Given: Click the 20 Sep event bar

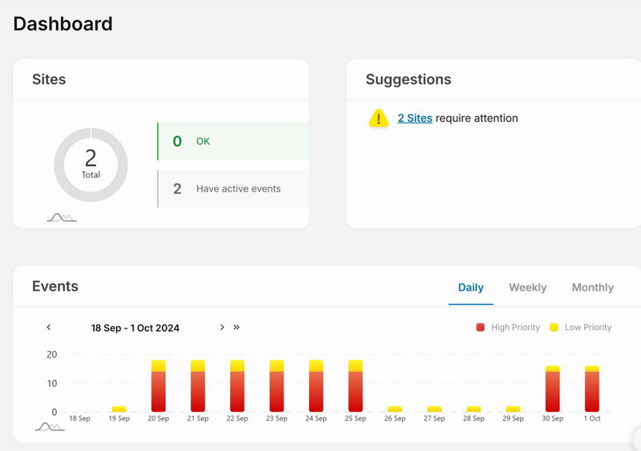Looking at the screenshot, I should coord(159,389).
